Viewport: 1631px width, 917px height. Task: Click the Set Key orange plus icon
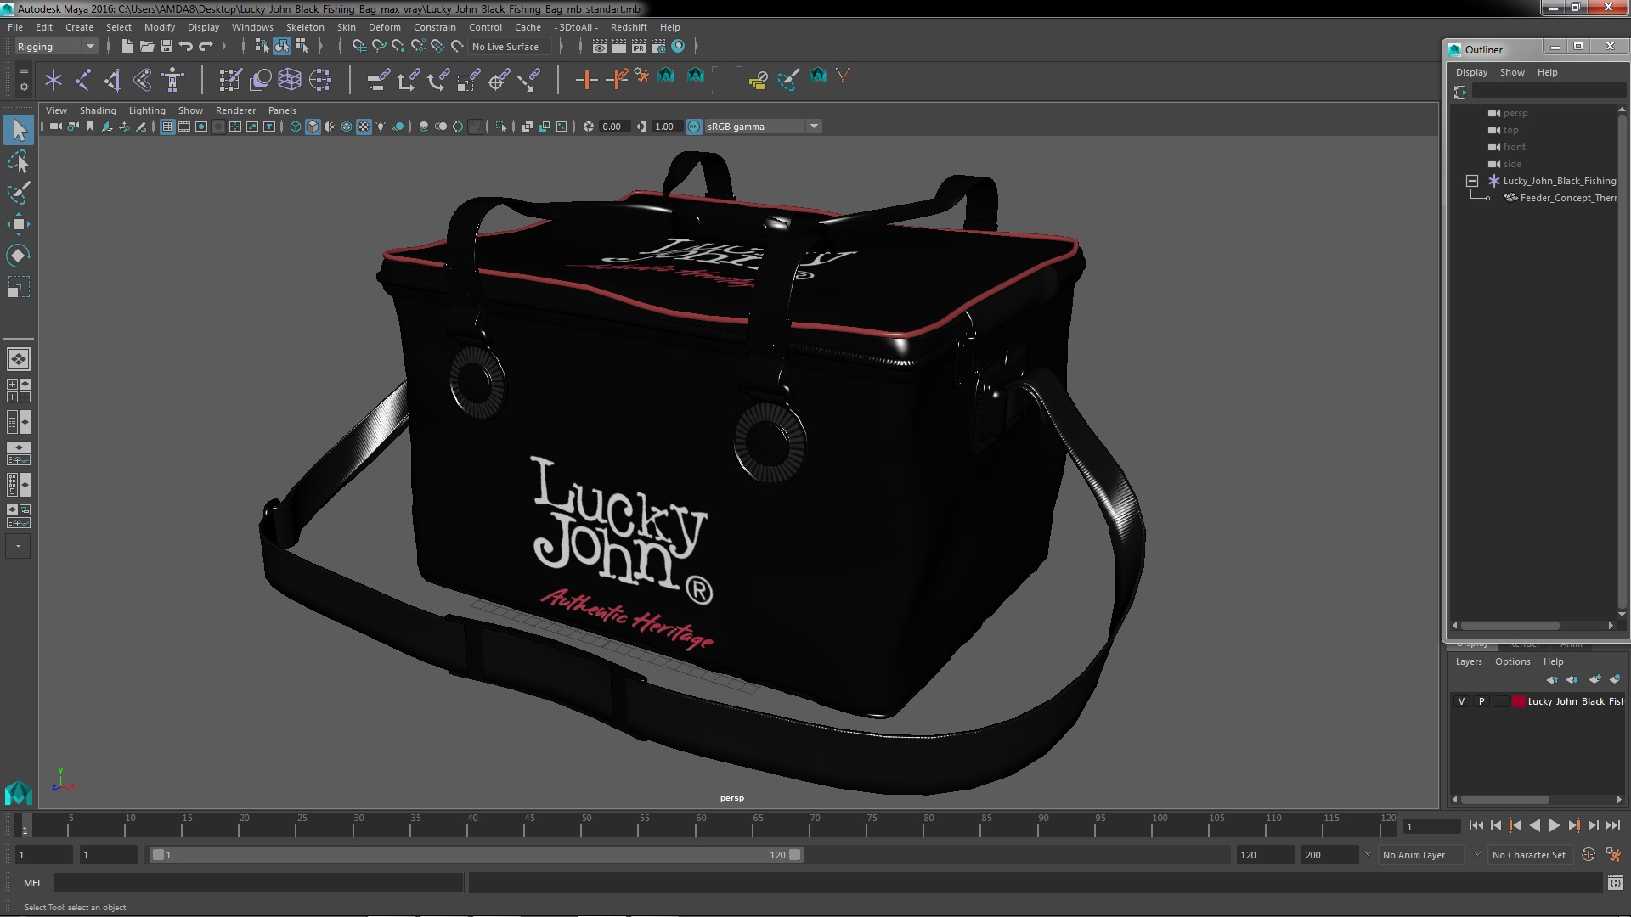point(585,80)
